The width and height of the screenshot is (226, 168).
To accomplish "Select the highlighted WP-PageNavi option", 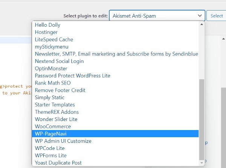I will pos(115,134).
